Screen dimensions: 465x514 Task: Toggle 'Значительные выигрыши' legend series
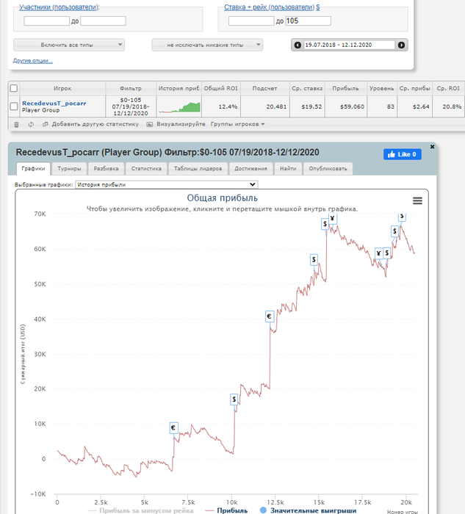308,510
